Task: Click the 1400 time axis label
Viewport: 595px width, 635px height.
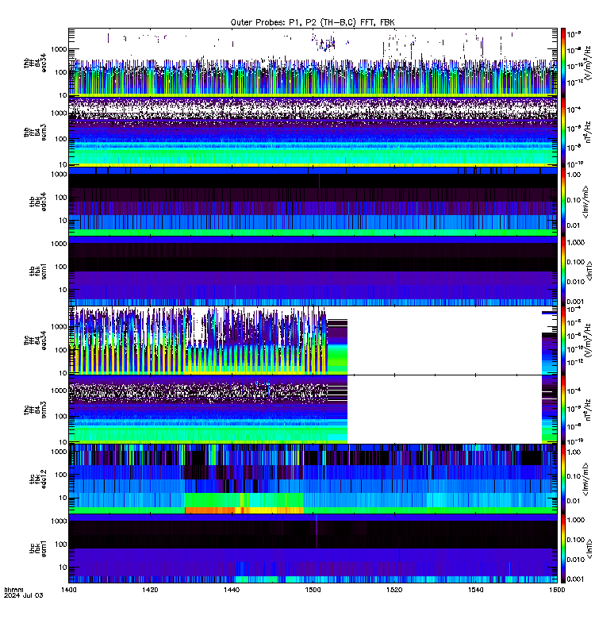Action: pyautogui.click(x=68, y=590)
